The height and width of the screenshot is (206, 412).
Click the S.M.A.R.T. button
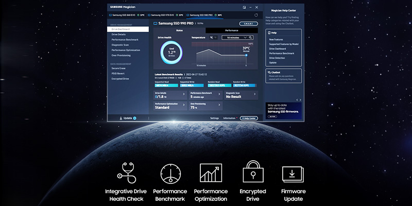[x=249, y=24]
